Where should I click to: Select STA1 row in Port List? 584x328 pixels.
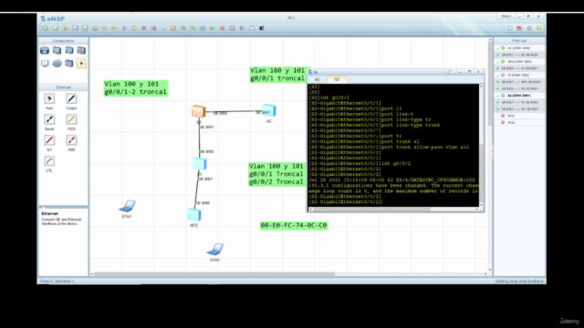tap(519, 116)
